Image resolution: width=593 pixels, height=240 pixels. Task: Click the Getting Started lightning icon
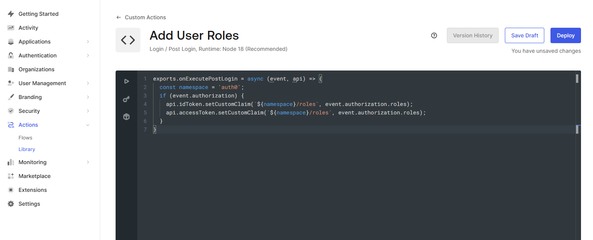coord(11,13)
